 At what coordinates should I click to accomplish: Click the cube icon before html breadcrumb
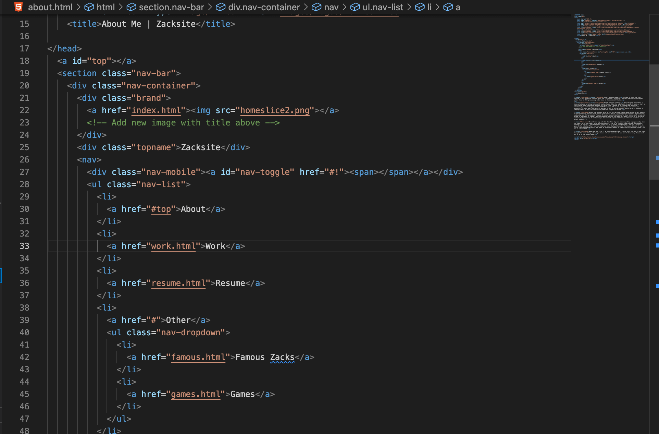[89, 7]
